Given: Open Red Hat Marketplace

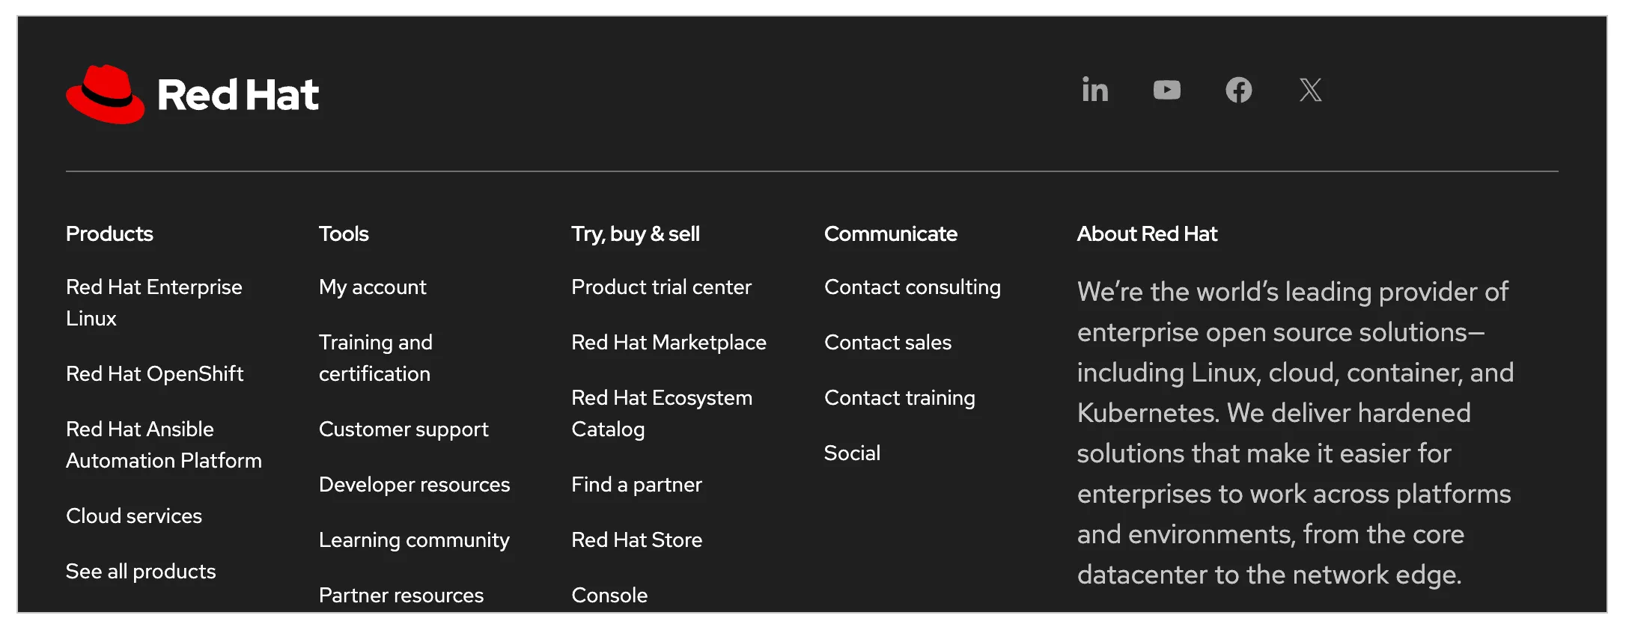Looking at the screenshot, I should coord(669,342).
